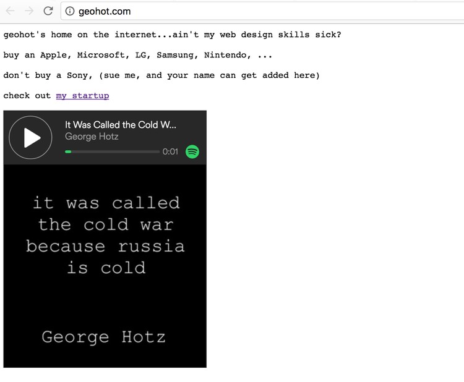Viewport: 464px width, 382px height.
Task: Click the line 'geohot's home on the internet...'
Action: (x=172, y=35)
